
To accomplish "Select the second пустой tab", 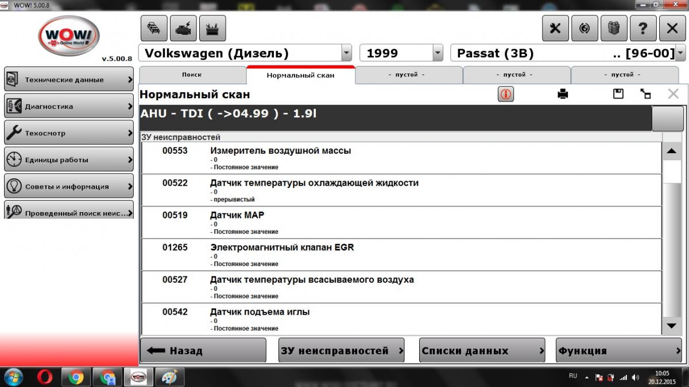I will click(516, 75).
